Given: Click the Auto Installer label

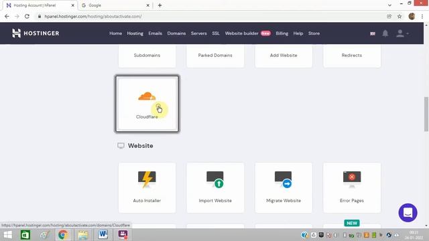Looking at the screenshot, I should pos(147,201).
